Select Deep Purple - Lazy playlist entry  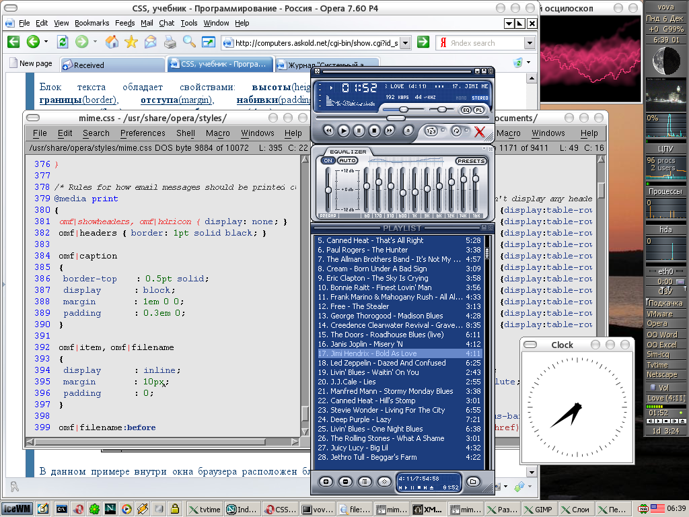(x=400, y=419)
